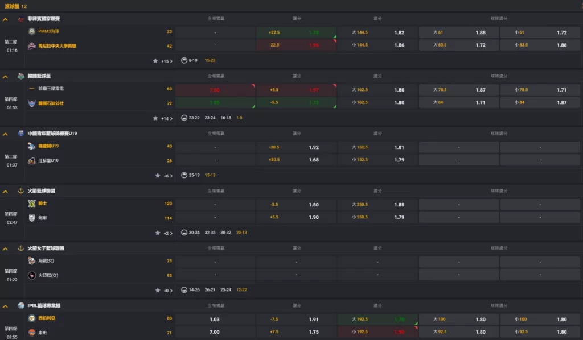Collapse the 菲律賓國家聯賽 league section
The height and width of the screenshot is (340, 583).
pos(5,19)
